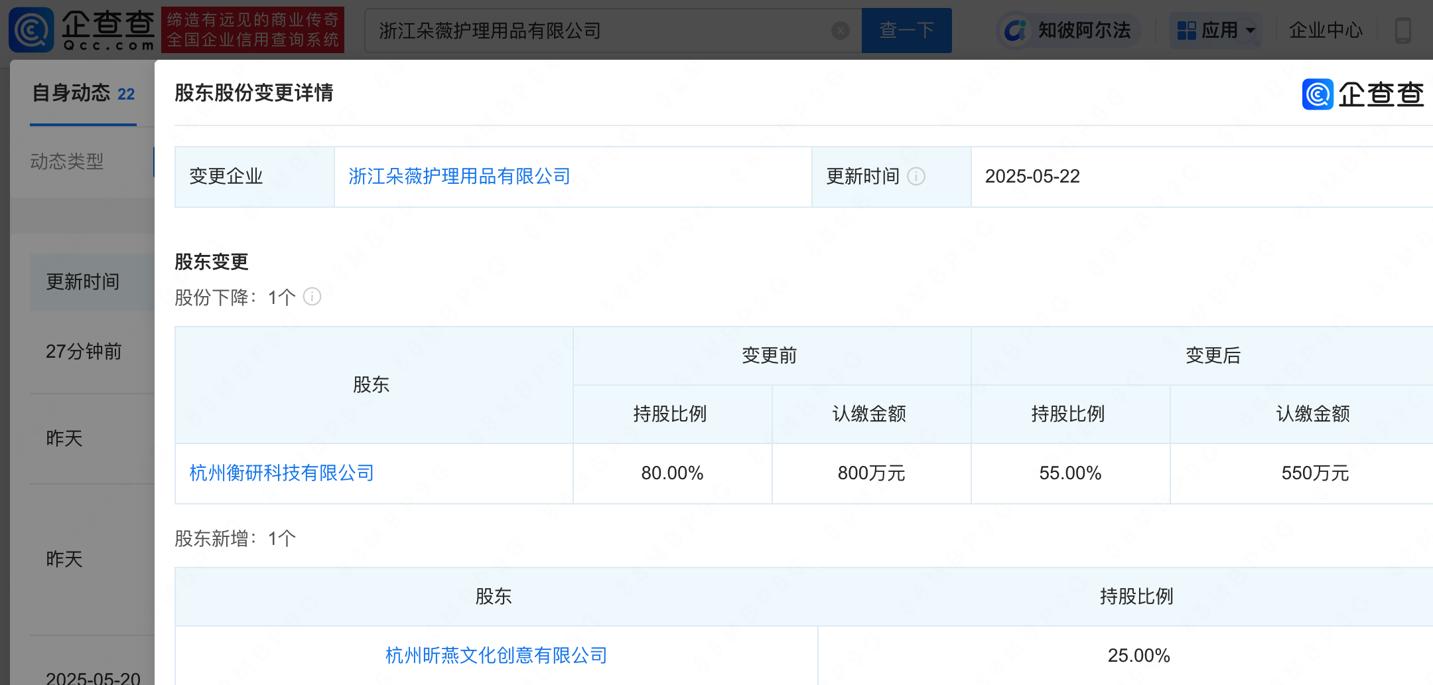Click the 2025-05-22 update date value

1032,177
